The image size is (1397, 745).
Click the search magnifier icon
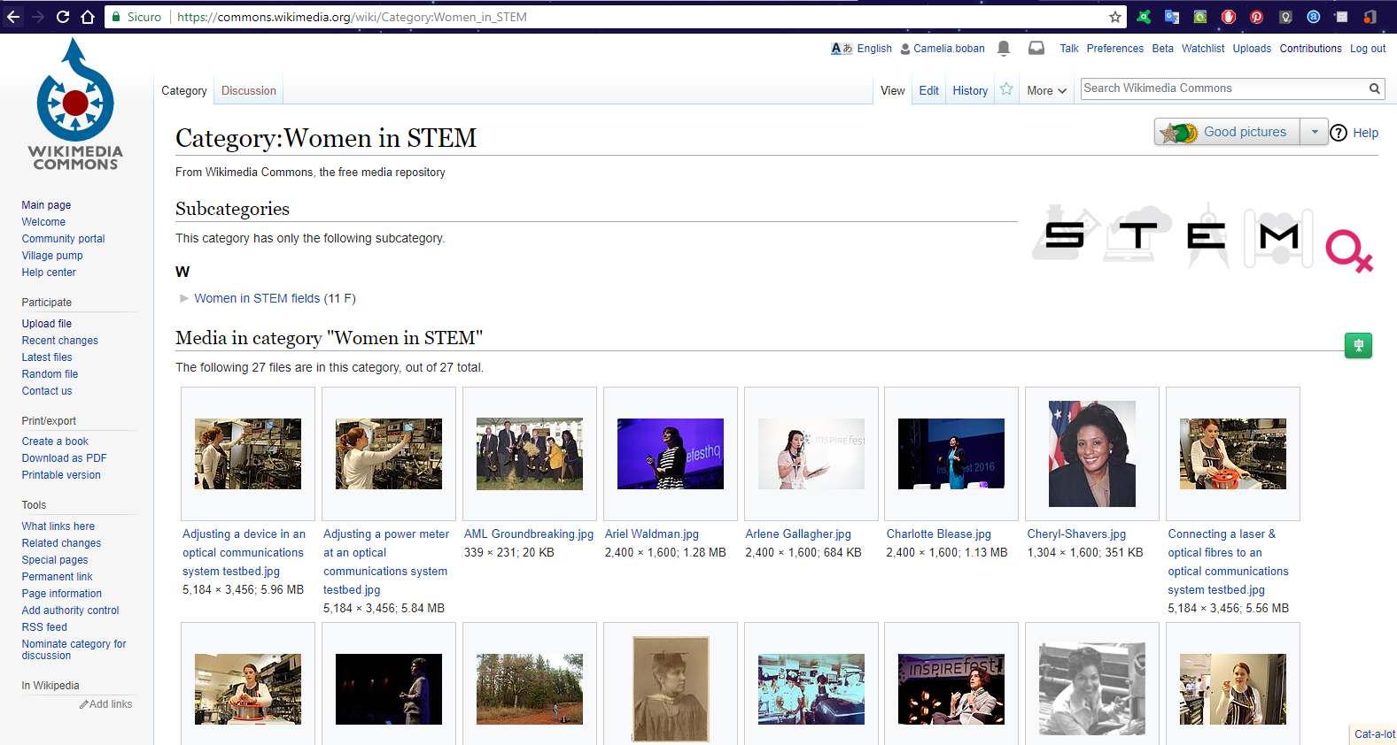tap(1374, 88)
